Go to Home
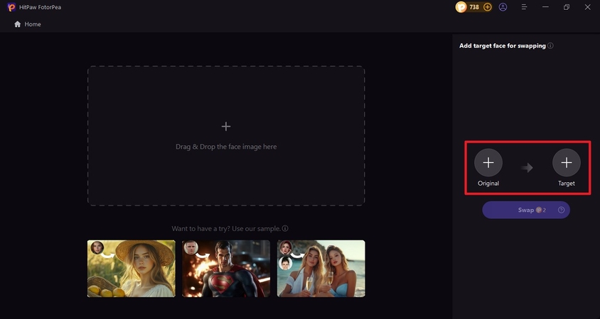Image resolution: width=600 pixels, height=319 pixels. (28, 24)
